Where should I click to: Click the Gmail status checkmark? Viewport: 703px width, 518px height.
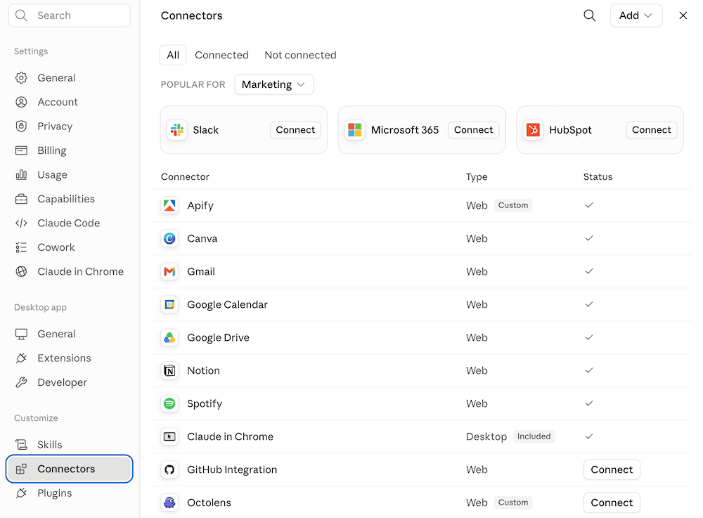tap(589, 271)
